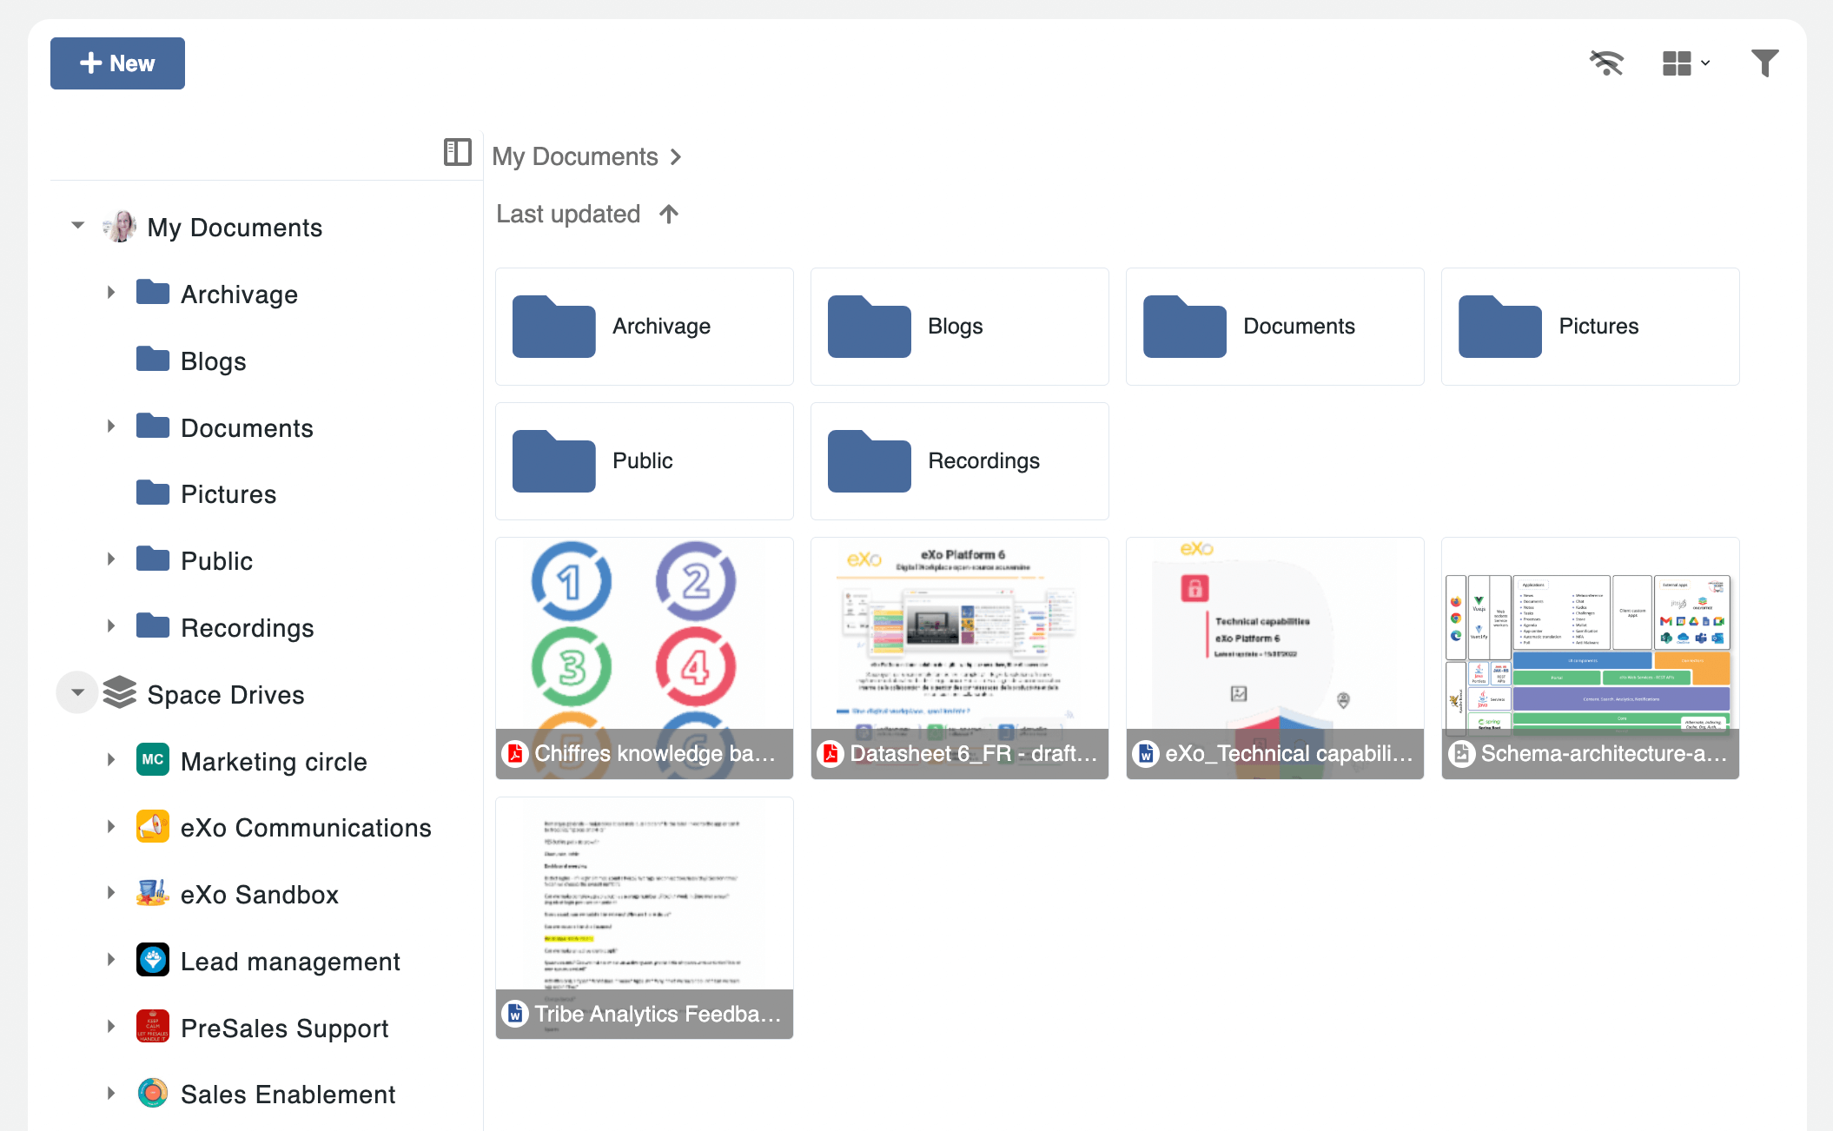1833x1131 pixels.
Task: Click the Lead management space icon
Action: click(x=153, y=960)
